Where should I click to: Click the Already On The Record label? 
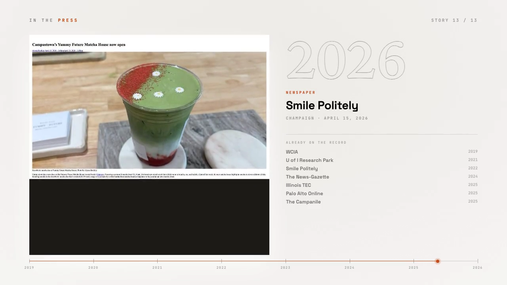[x=316, y=142]
